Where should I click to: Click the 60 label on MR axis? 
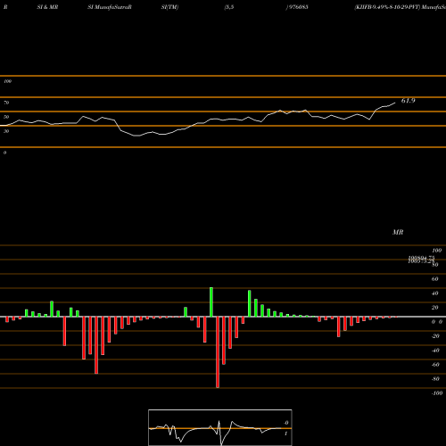434,279
